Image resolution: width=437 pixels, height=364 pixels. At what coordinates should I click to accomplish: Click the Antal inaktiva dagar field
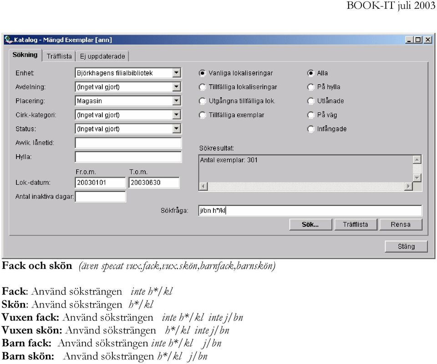point(100,197)
